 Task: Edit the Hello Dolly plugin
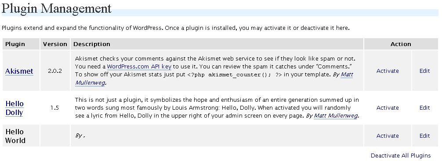(424, 108)
